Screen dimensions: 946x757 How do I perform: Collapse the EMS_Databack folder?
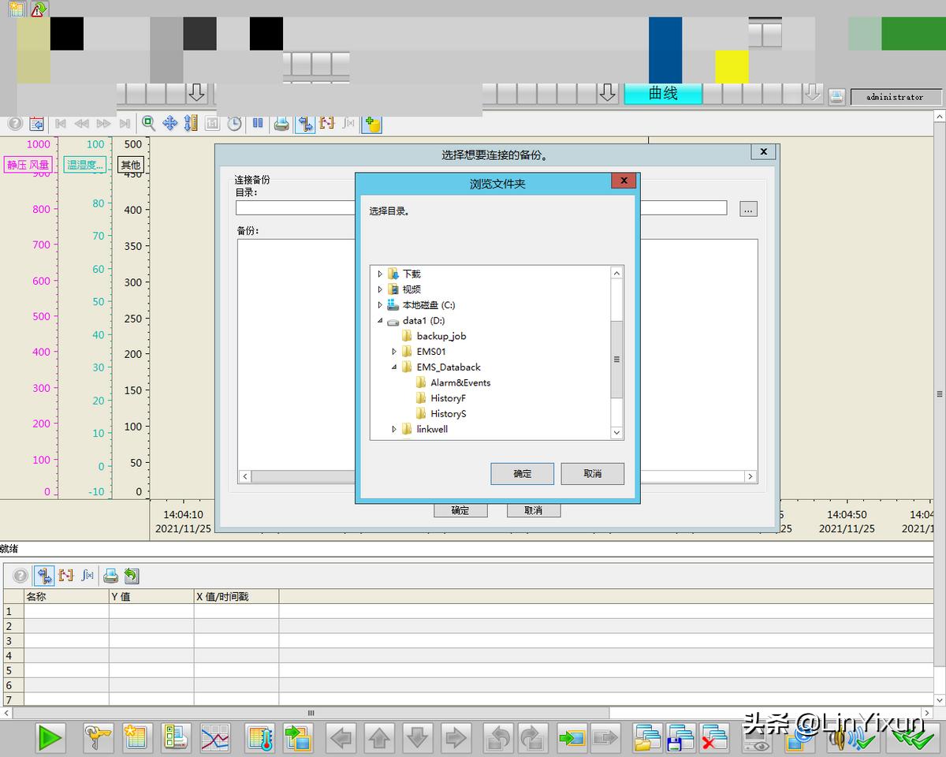coord(394,367)
